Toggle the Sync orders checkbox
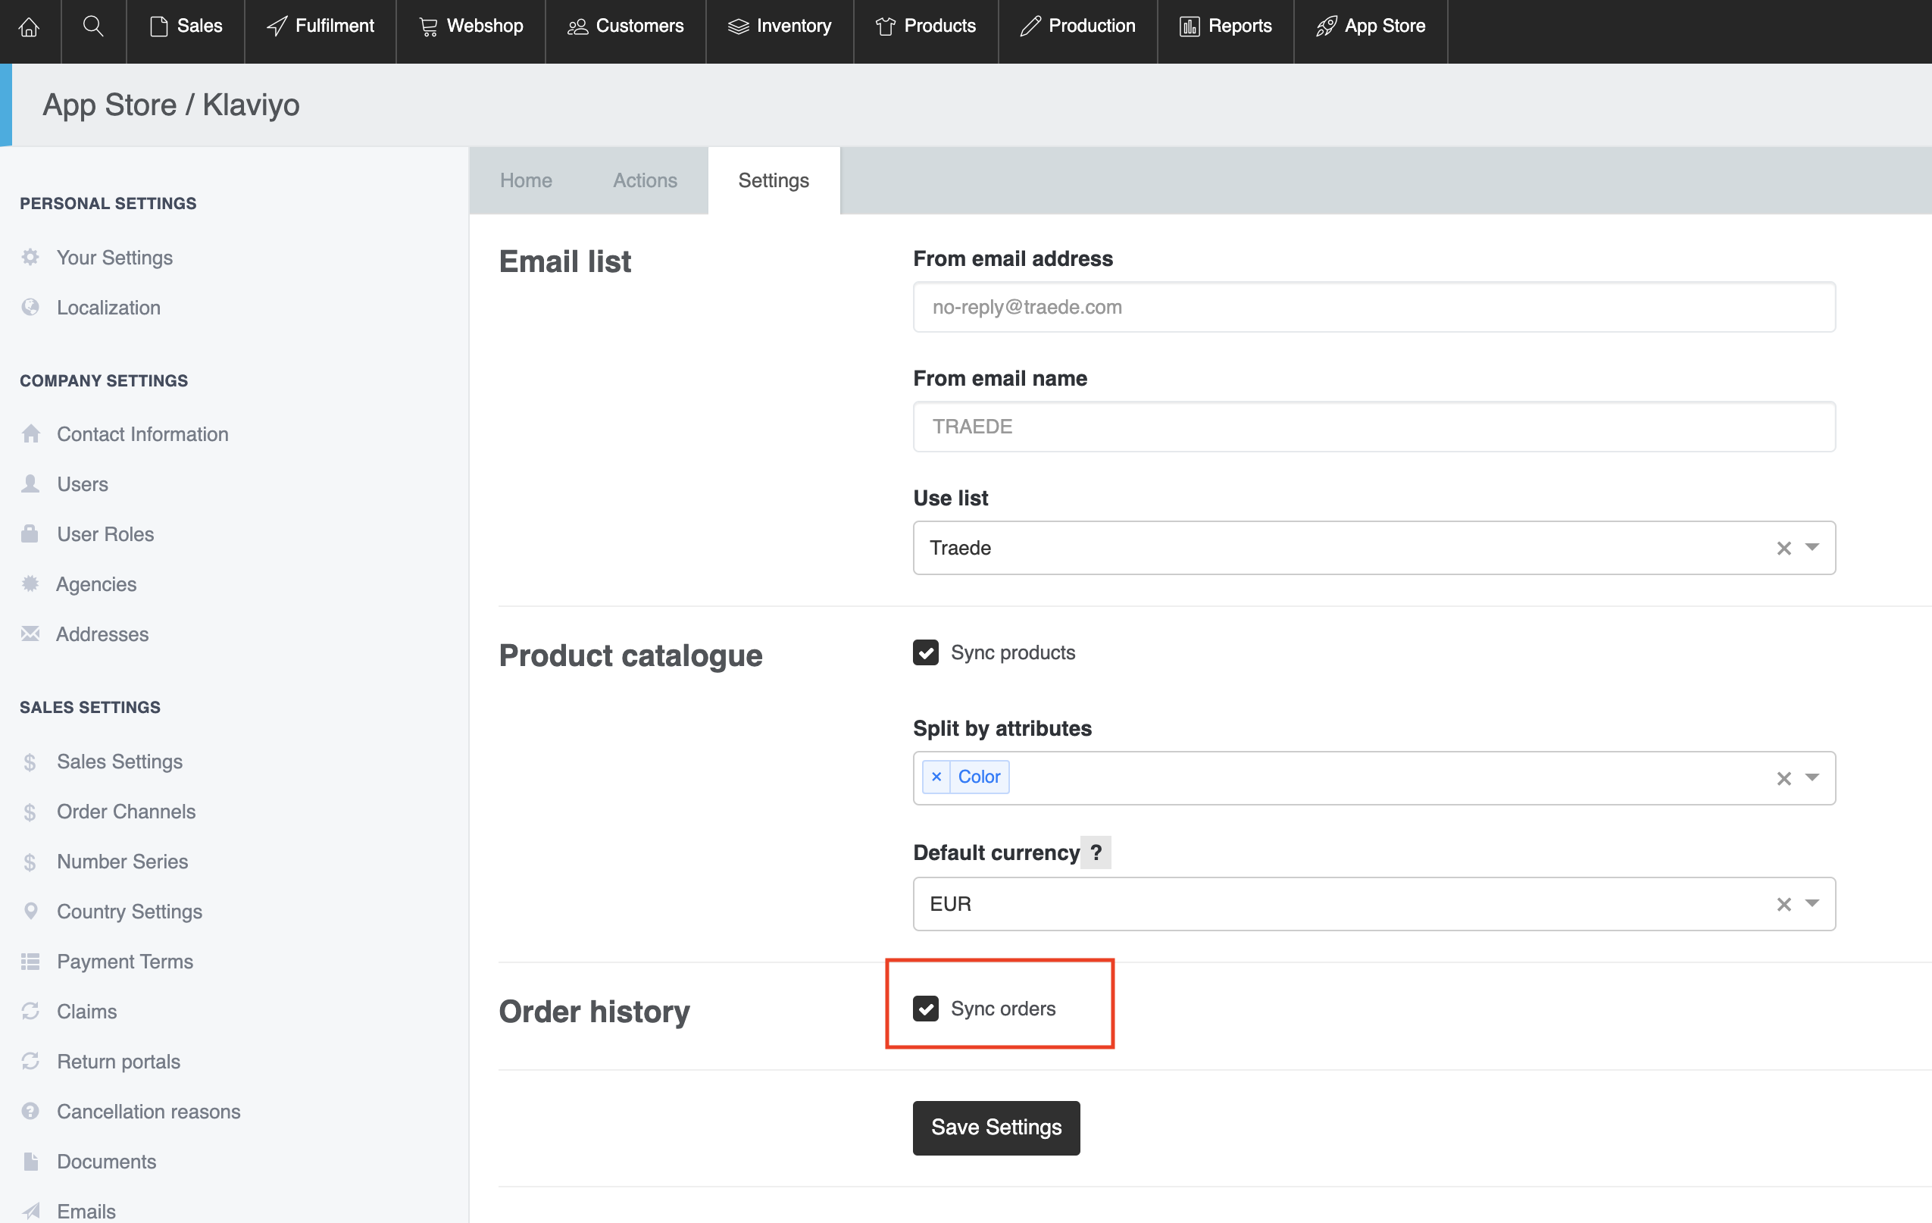The width and height of the screenshot is (1932, 1223). tap(925, 1009)
